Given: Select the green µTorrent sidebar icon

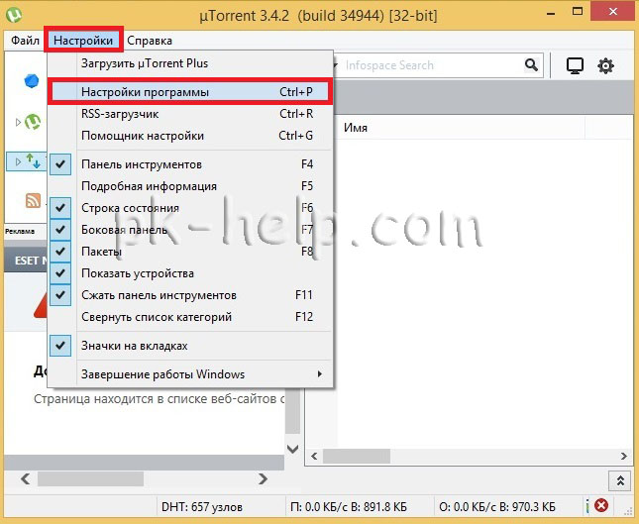Looking at the screenshot, I should (x=33, y=122).
